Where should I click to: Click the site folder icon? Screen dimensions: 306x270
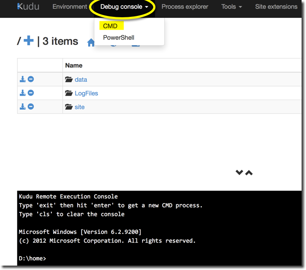(x=69, y=107)
